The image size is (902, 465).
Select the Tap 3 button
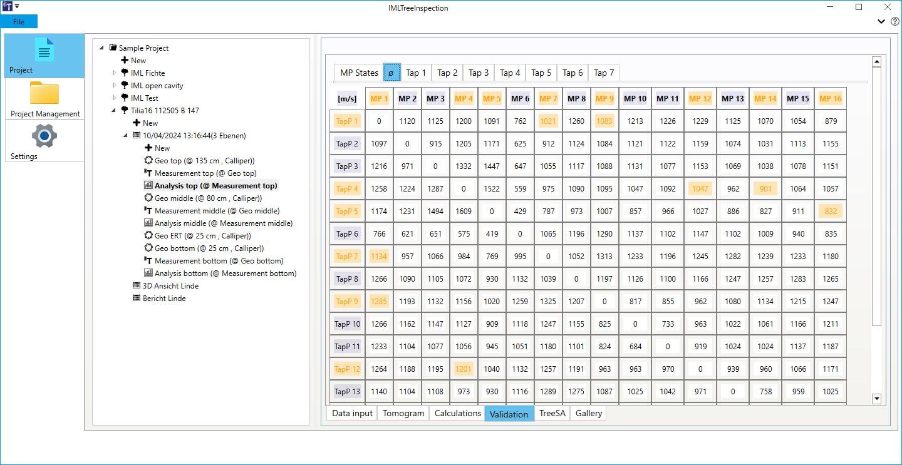pos(479,73)
